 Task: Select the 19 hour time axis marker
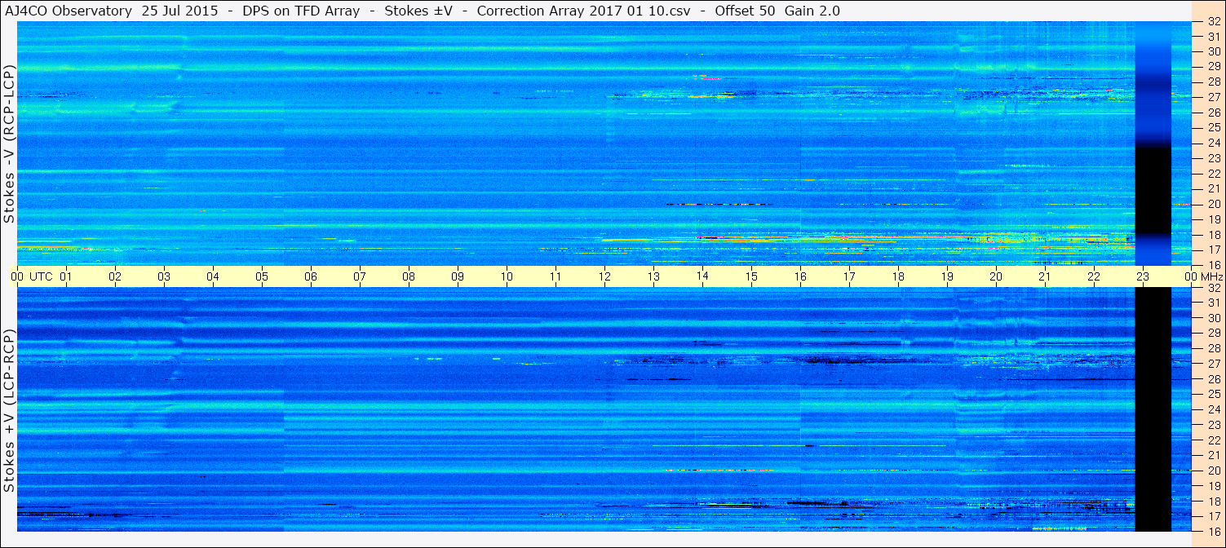[947, 276]
